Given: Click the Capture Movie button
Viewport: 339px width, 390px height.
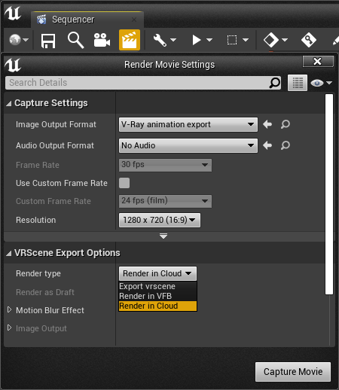Looking at the screenshot, I should tap(293, 372).
